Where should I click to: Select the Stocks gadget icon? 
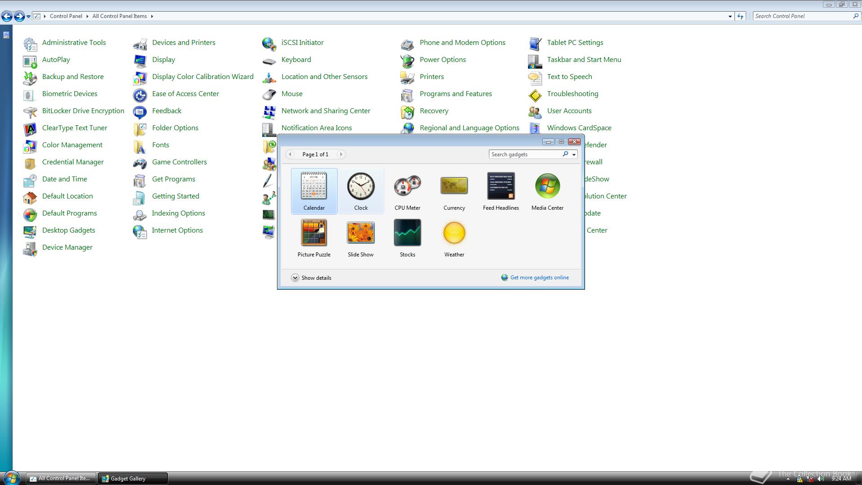tap(407, 233)
